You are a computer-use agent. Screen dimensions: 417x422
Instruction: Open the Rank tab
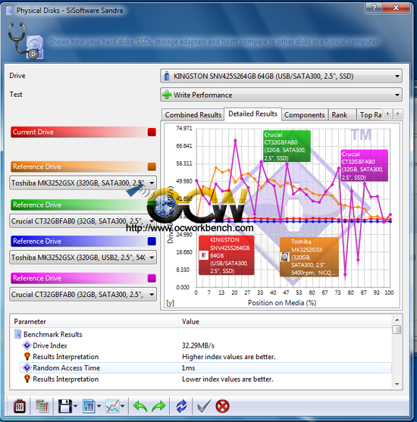pos(342,115)
